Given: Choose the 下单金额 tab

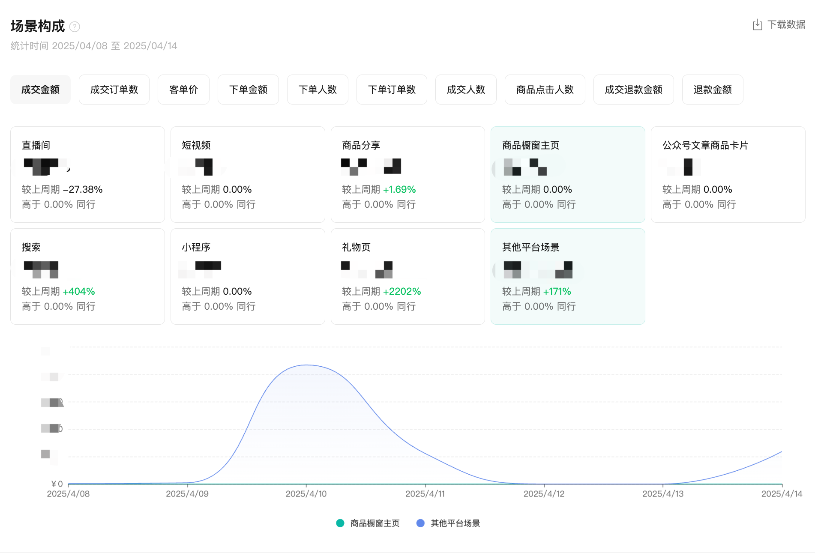Looking at the screenshot, I should [248, 90].
